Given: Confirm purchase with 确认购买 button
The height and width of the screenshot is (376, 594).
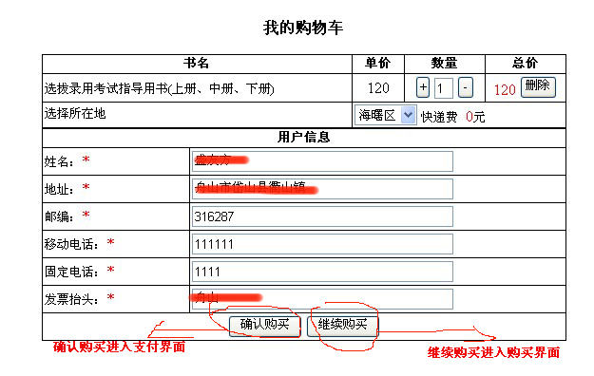Looking at the screenshot, I should click(265, 326).
